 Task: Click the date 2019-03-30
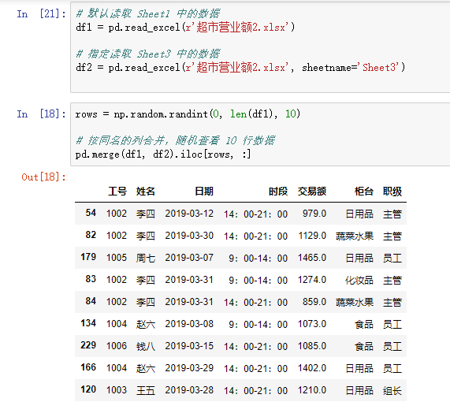coord(189,236)
